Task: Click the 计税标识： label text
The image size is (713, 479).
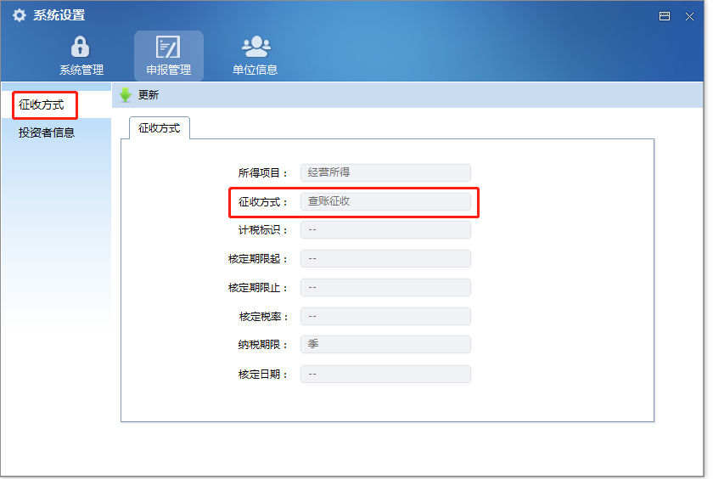Action: (263, 230)
